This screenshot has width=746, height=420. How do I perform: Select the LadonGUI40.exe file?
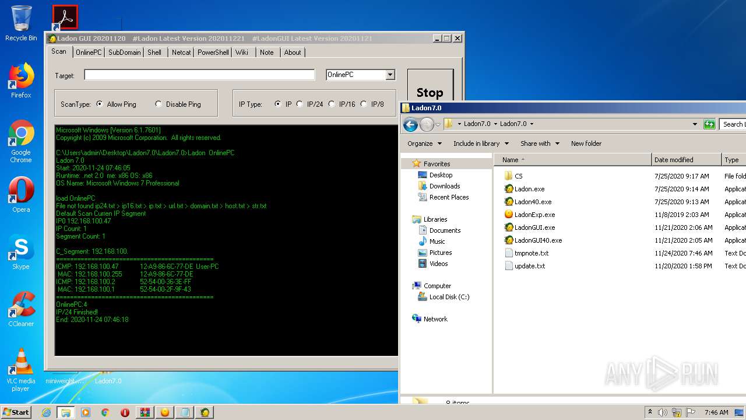[538, 240]
